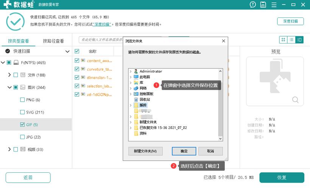This screenshot has height=189, width=310.
Task: Click 新建文件夹(M) button
Action: 145,151
